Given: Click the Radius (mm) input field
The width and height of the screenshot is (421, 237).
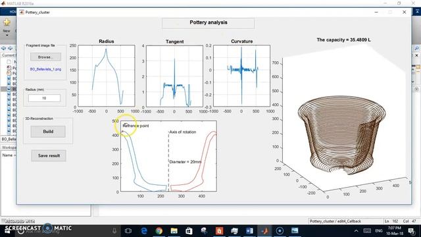Looking at the screenshot, I should [44, 98].
